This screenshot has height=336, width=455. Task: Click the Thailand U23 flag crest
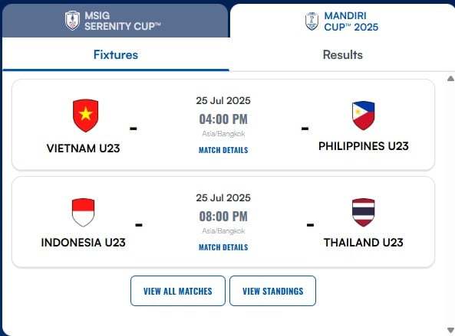363,213
